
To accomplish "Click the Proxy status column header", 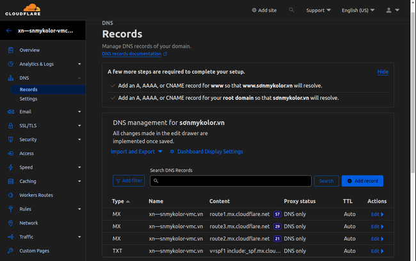I will (300, 201).
